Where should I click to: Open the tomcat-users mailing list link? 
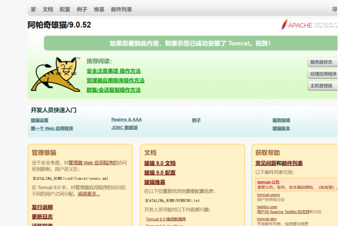tap(268, 195)
